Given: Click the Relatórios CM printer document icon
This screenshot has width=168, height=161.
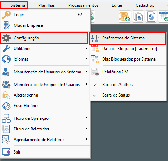Looking at the screenshot, I should [95, 72].
